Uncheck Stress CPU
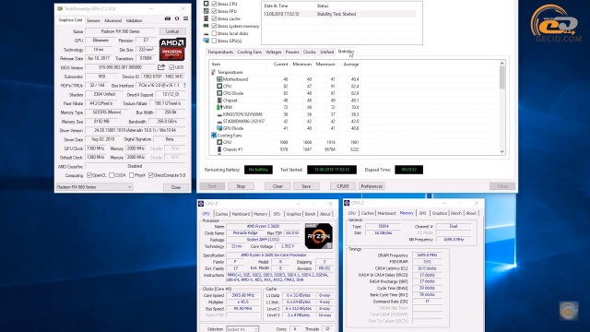The width and height of the screenshot is (590, 332). tap(214, 4)
